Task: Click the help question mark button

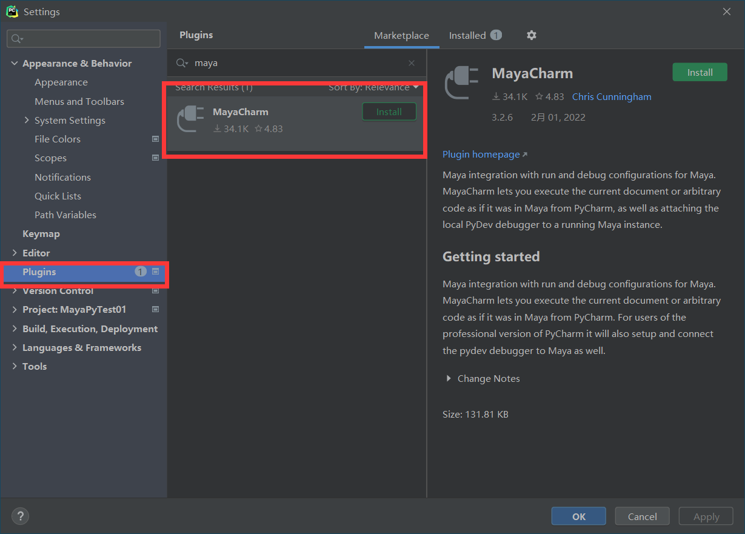Action: [20, 516]
